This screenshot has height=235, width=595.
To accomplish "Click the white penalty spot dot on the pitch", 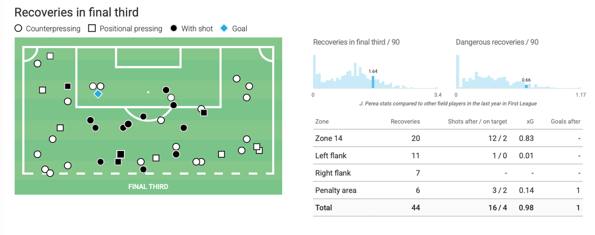I will [148, 92].
